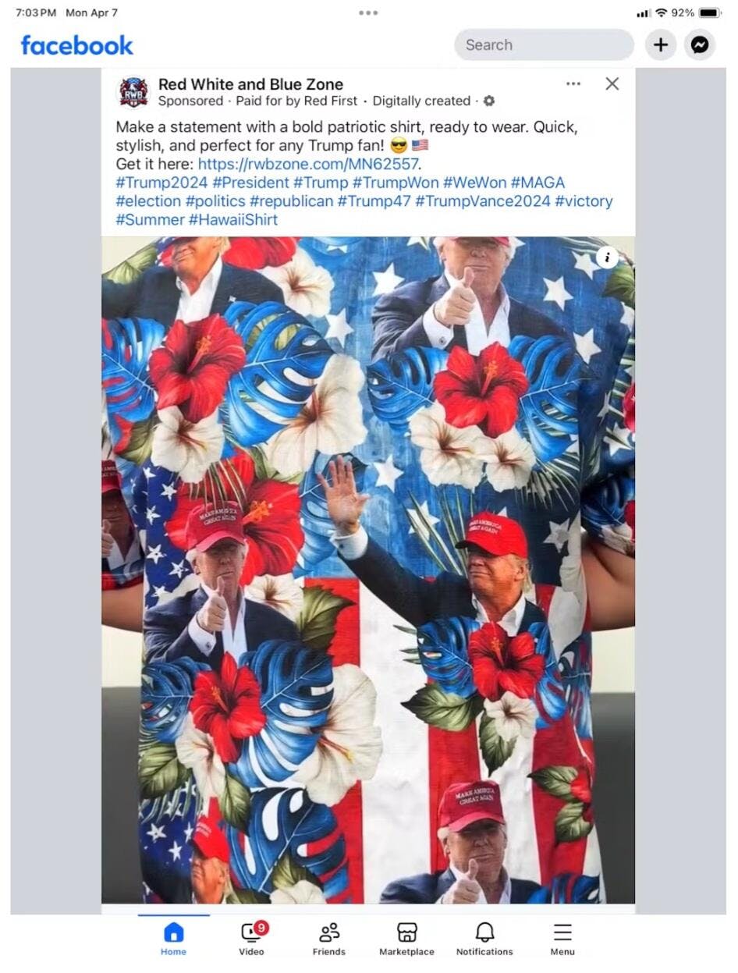Go to the Home tab
Image resolution: width=738 pixels, height=973 pixels.
(173, 939)
